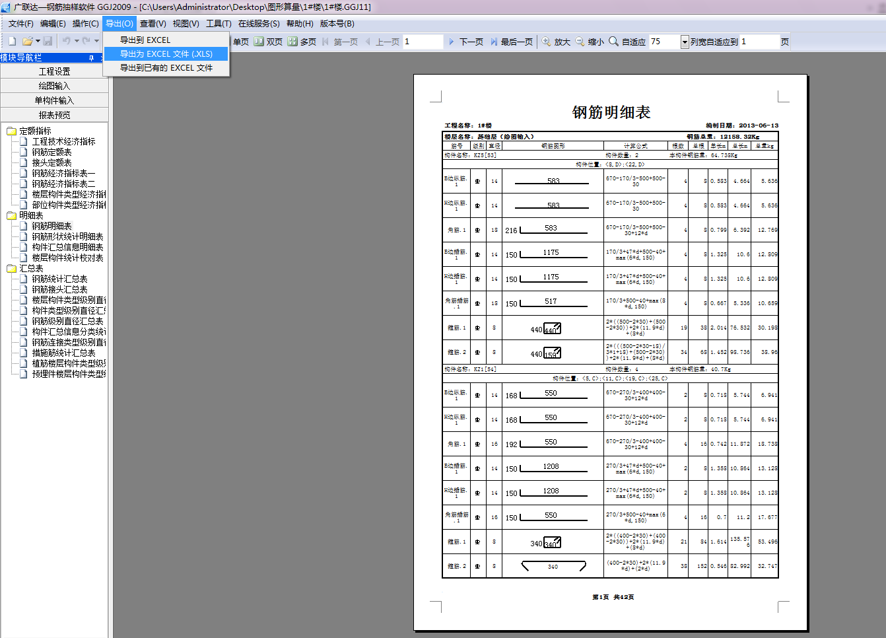Switch to 双页 double page view
886x638 pixels.
268,42
